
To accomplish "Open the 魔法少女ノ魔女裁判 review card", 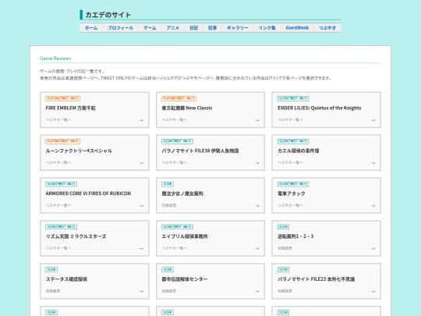I will [210, 195].
